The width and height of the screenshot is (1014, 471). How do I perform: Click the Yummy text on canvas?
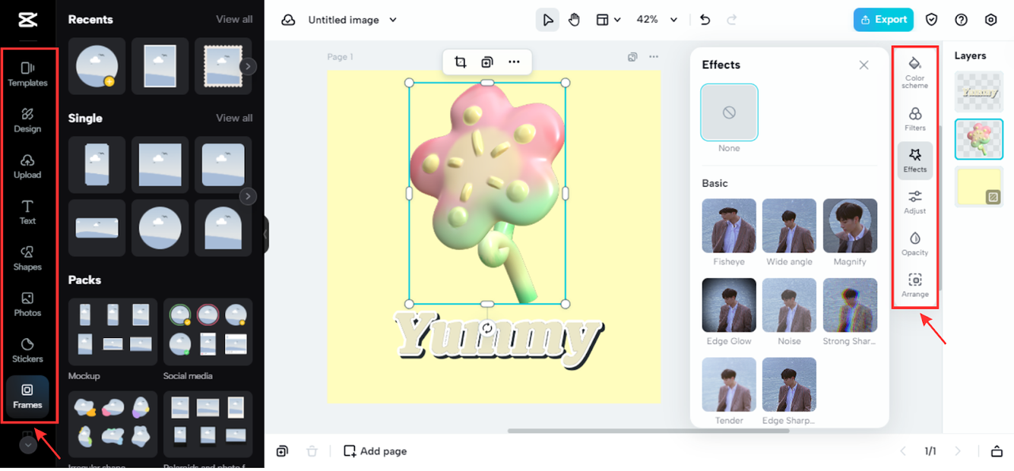click(x=497, y=339)
